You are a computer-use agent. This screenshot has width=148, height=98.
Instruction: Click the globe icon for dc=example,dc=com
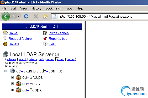12,71
